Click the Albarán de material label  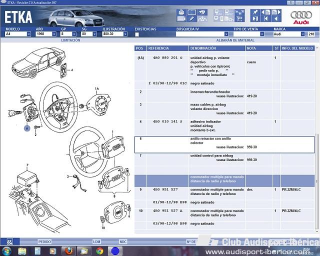click(235, 40)
